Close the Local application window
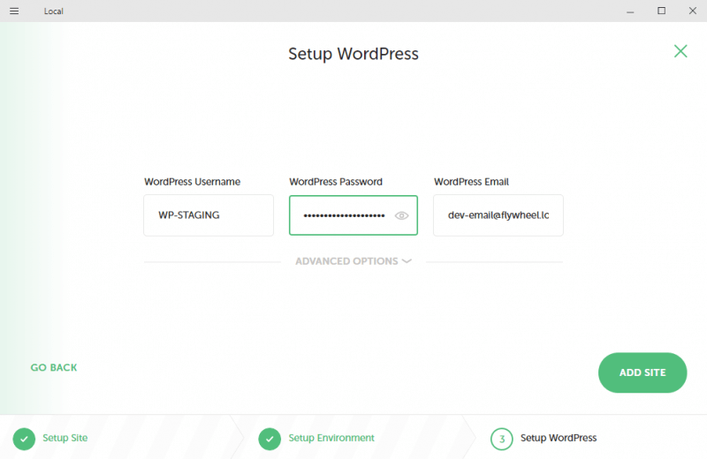This screenshot has height=459, width=707. coord(693,11)
